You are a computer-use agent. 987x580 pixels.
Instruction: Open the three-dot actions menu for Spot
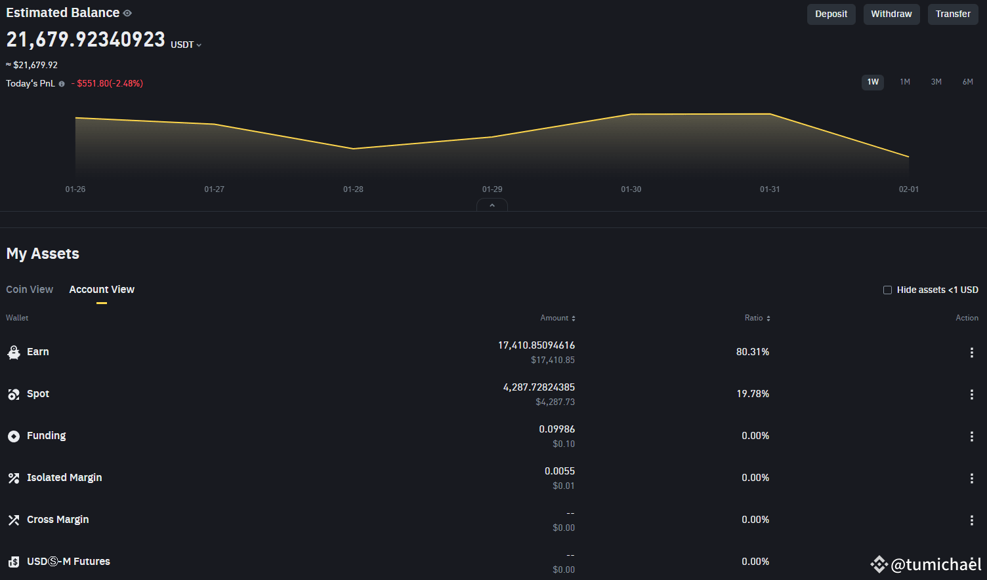(x=972, y=395)
